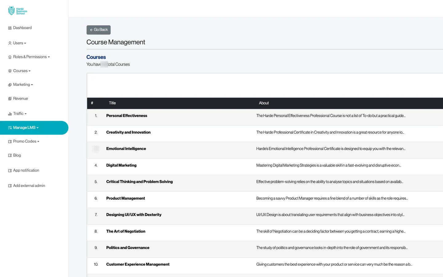Select the Product Management course title
This screenshot has height=277, width=443.
(126, 198)
